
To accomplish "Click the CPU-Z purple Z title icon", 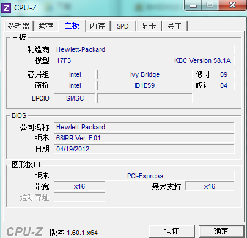I will (x=6, y=8).
